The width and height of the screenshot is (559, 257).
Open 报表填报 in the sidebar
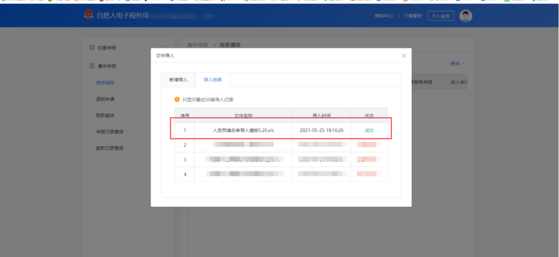pos(105,83)
